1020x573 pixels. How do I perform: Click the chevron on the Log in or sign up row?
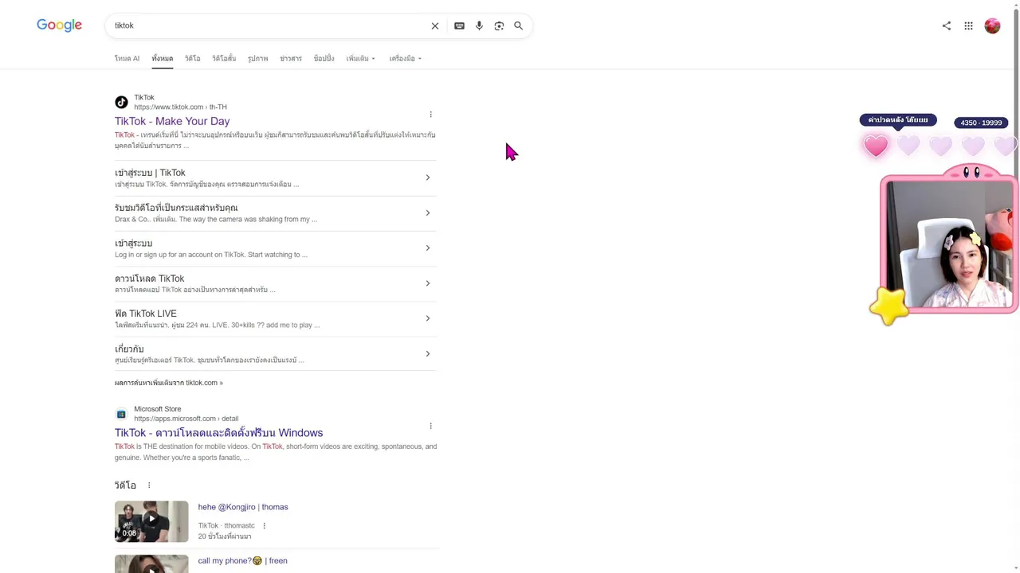(427, 248)
